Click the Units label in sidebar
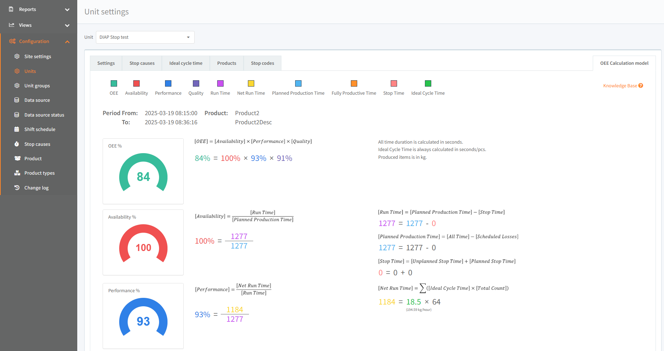 (30, 71)
